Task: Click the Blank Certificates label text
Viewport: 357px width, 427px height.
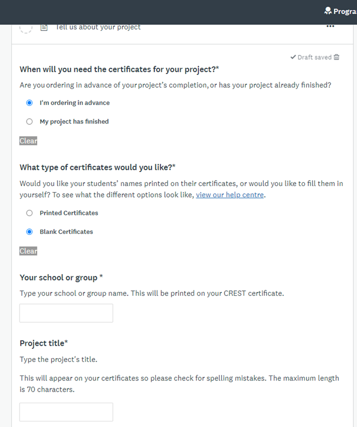Action: [x=66, y=232]
